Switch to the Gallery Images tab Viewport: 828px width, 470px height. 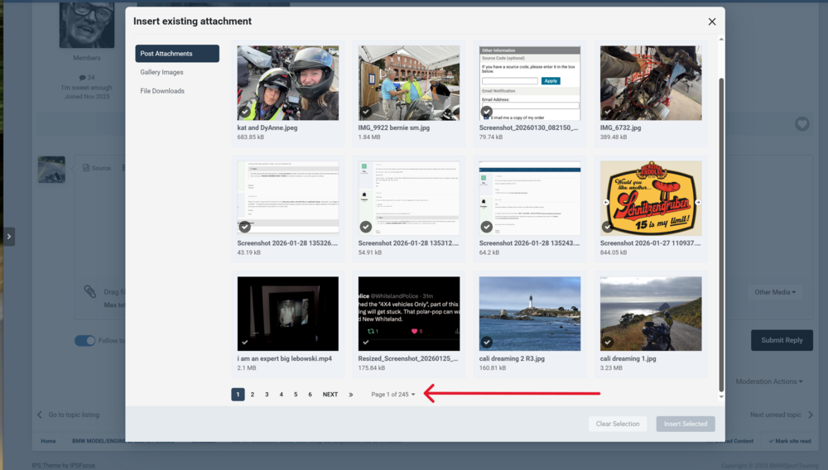click(x=161, y=72)
